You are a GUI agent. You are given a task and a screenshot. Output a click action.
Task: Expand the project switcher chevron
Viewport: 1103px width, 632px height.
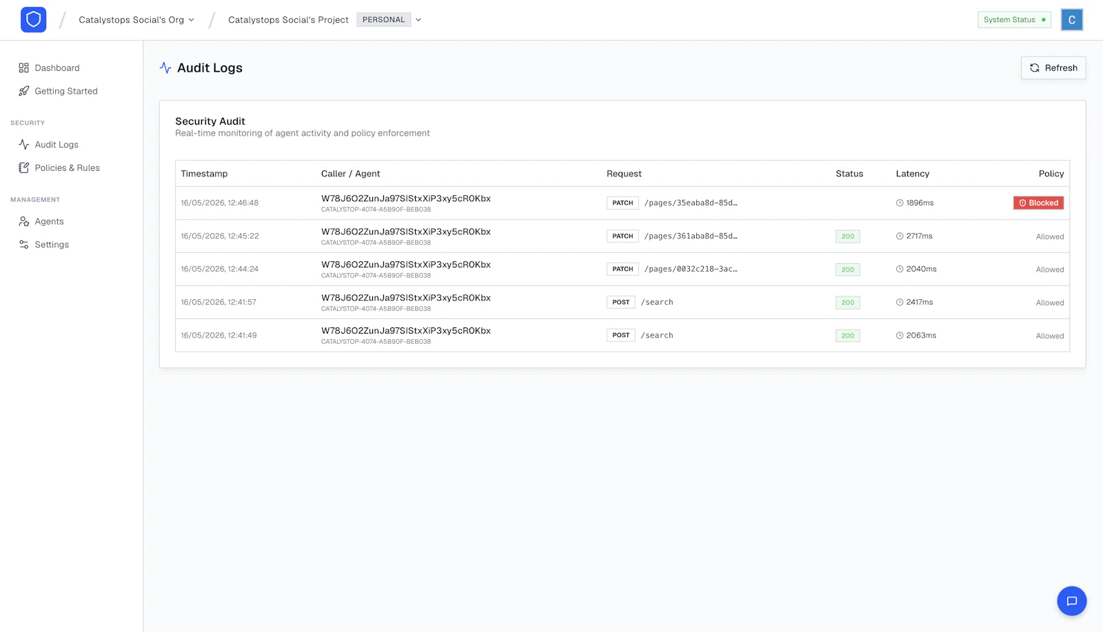coord(418,20)
